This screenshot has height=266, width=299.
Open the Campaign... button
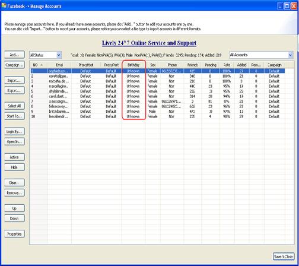tap(15, 65)
